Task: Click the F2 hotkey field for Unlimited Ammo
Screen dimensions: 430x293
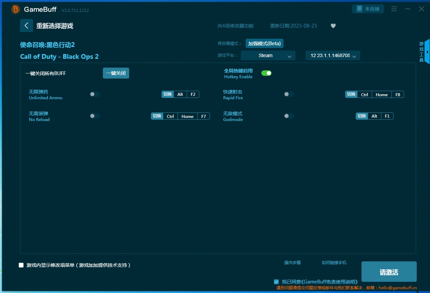Action: point(193,94)
